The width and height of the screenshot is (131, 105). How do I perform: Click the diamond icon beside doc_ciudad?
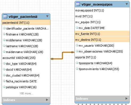point(4,75)
